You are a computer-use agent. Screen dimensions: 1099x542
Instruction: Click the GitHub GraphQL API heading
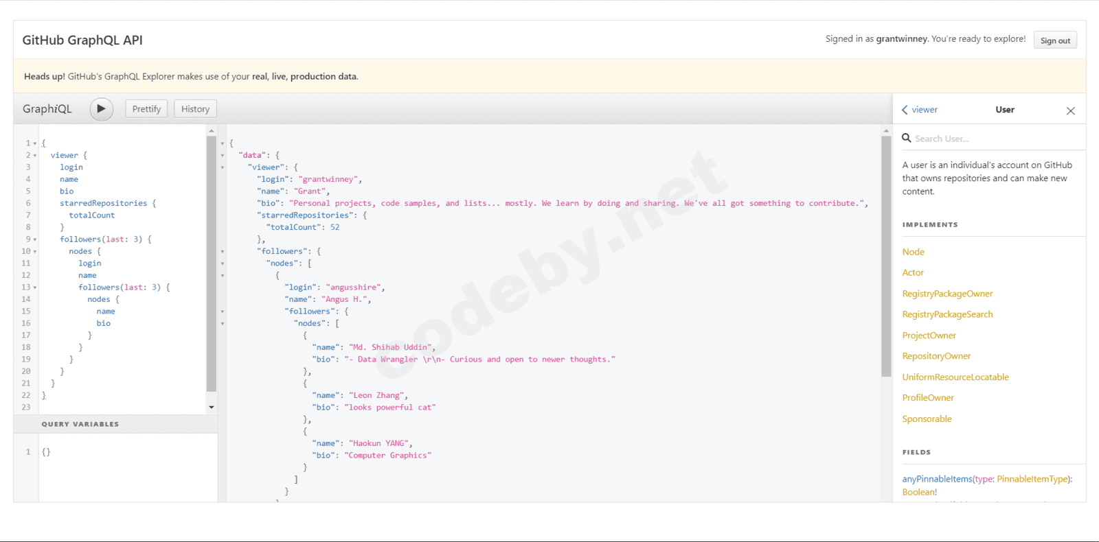(x=82, y=40)
